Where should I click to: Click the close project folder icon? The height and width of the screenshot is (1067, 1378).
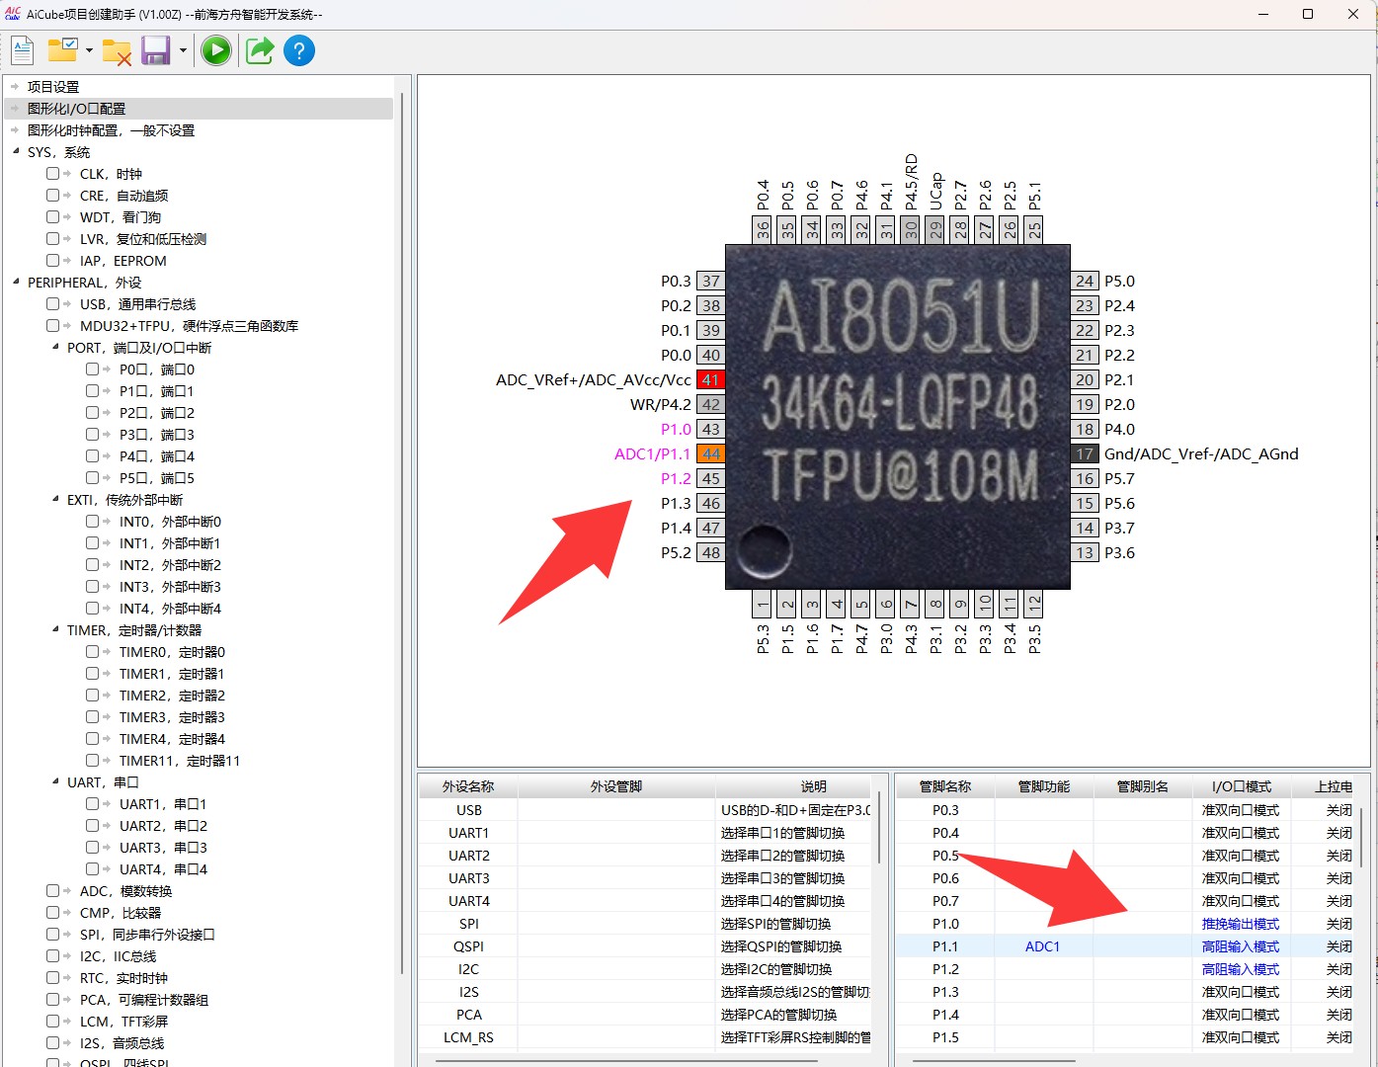tap(117, 52)
